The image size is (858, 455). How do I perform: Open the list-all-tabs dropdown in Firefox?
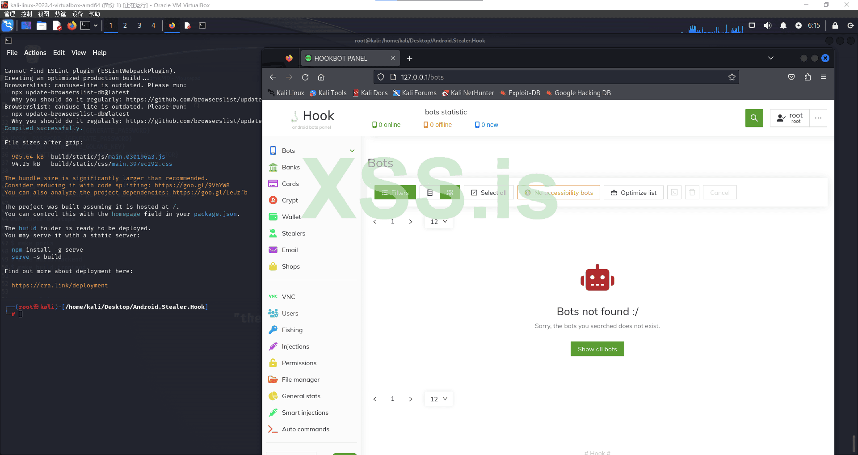click(771, 58)
